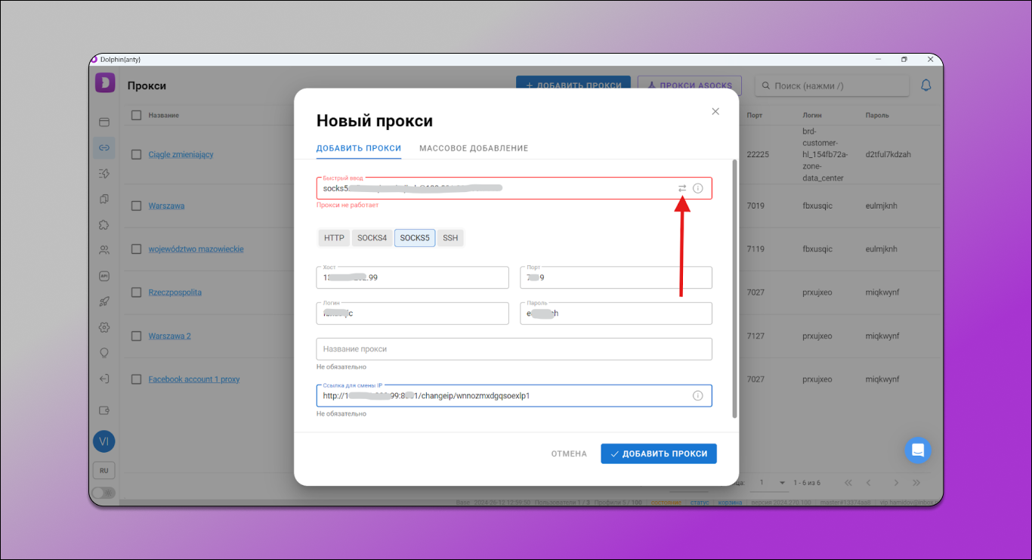This screenshot has width=1032, height=560.
Task: Tick checkbox for Warszawa proxy
Action: point(137,206)
